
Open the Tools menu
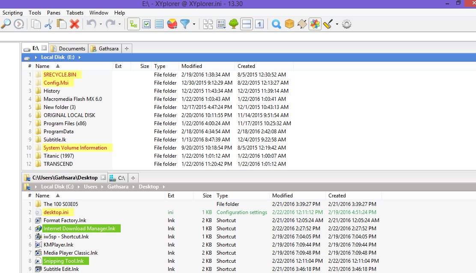click(35, 13)
